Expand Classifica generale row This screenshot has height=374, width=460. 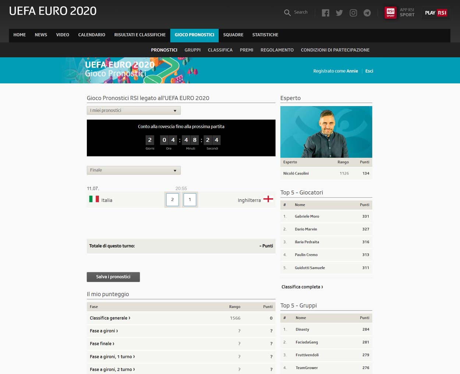181,318
